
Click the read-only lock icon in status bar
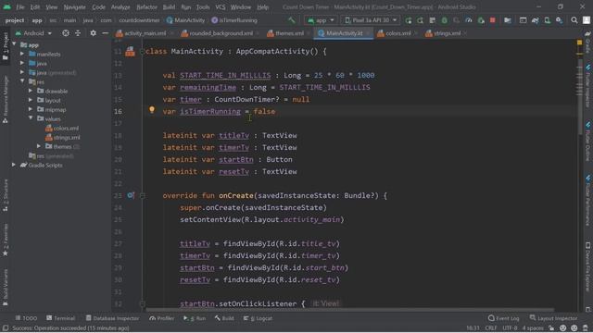(x=551, y=328)
